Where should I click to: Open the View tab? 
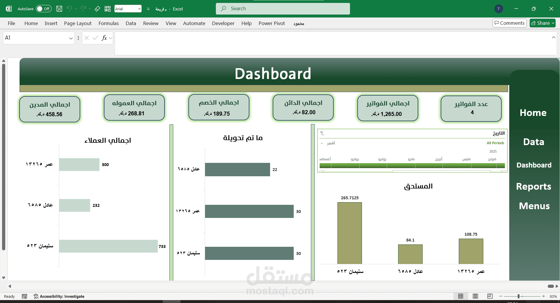171,23
